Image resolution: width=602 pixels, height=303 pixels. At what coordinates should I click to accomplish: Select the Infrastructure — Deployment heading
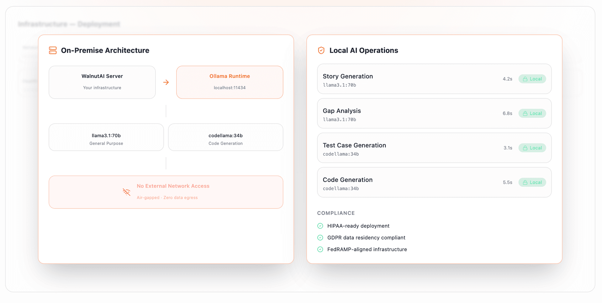tap(69, 24)
